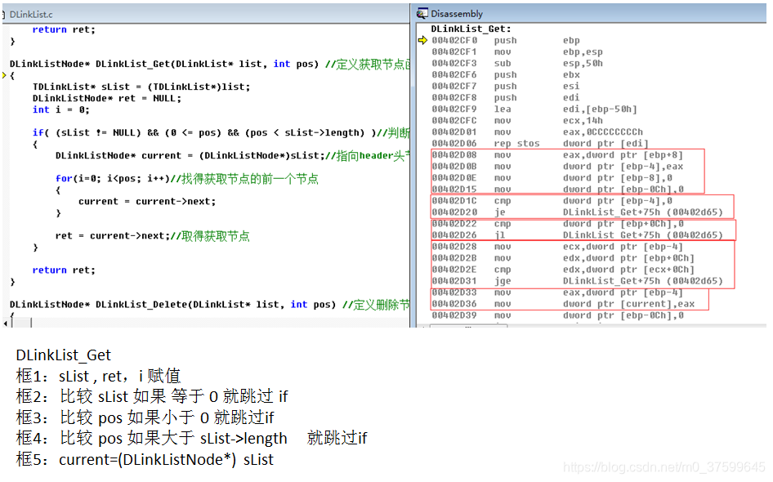Click disassembly line 00402D0E mov [ebp-8],0
Screen dimensions: 773x482
tap(552, 178)
